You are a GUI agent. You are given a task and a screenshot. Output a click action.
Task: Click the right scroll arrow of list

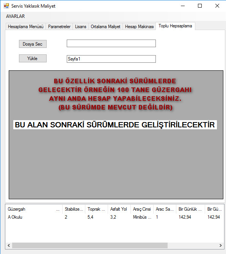pyautogui.click(x=221, y=245)
